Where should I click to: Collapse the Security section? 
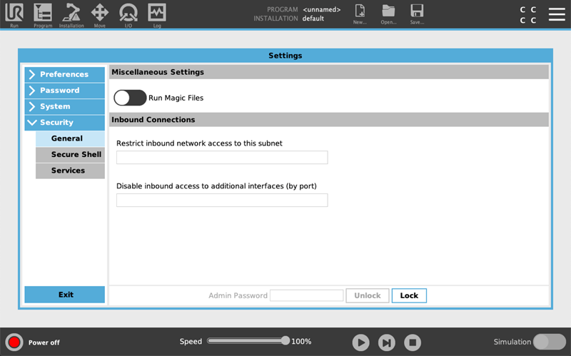click(x=64, y=122)
